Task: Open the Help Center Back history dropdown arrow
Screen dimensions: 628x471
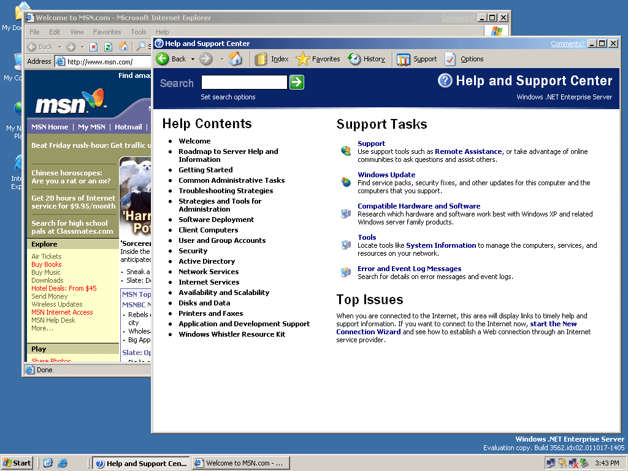Action: click(193, 59)
